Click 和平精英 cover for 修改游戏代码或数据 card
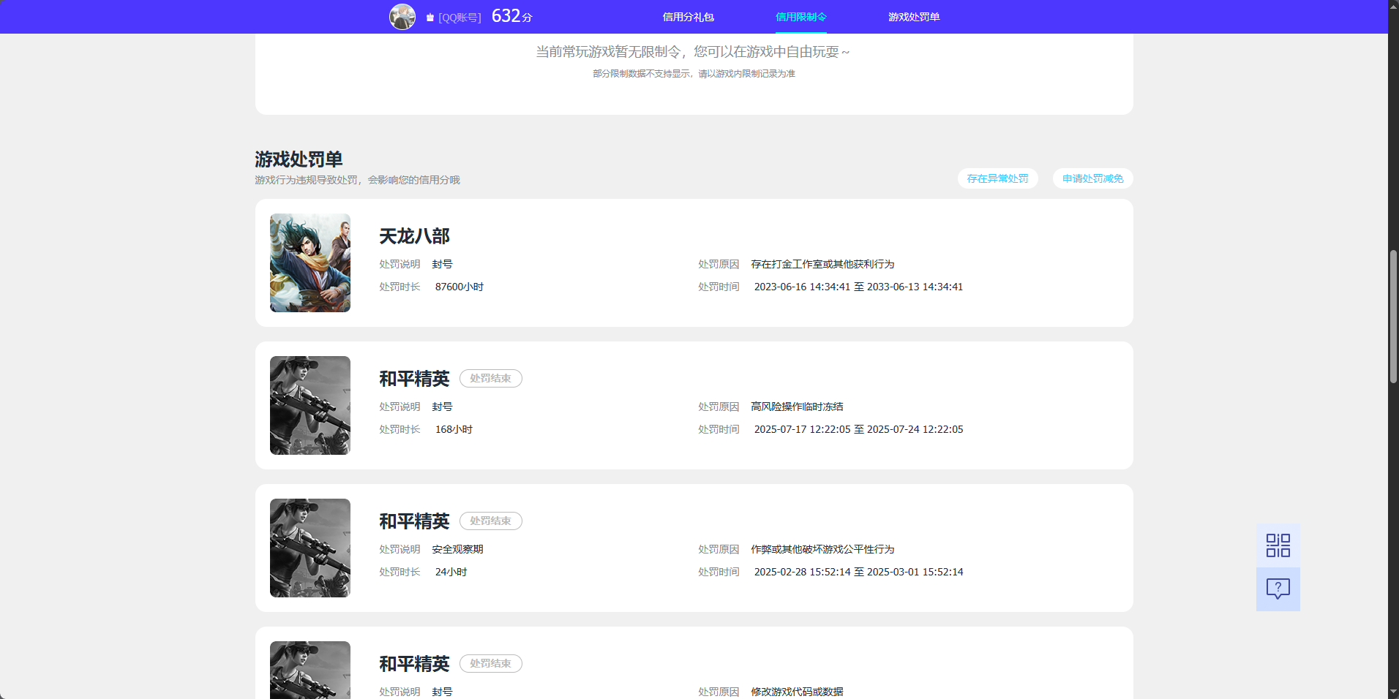This screenshot has width=1399, height=699. 310,670
